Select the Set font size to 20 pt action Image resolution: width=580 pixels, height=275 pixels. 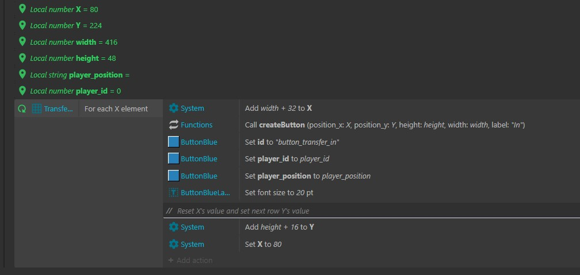pyautogui.click(x=279, y=193)
